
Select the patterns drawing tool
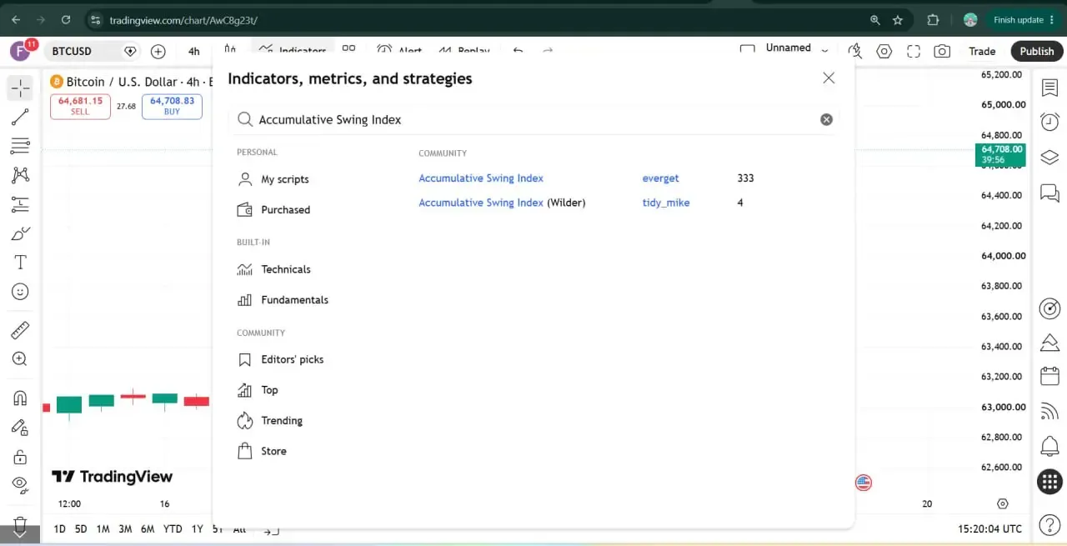click(x=20, y=175)
